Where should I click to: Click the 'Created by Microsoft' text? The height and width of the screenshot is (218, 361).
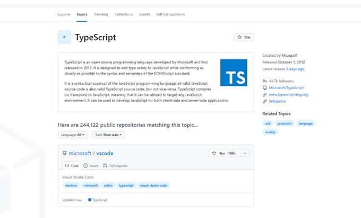280,55
